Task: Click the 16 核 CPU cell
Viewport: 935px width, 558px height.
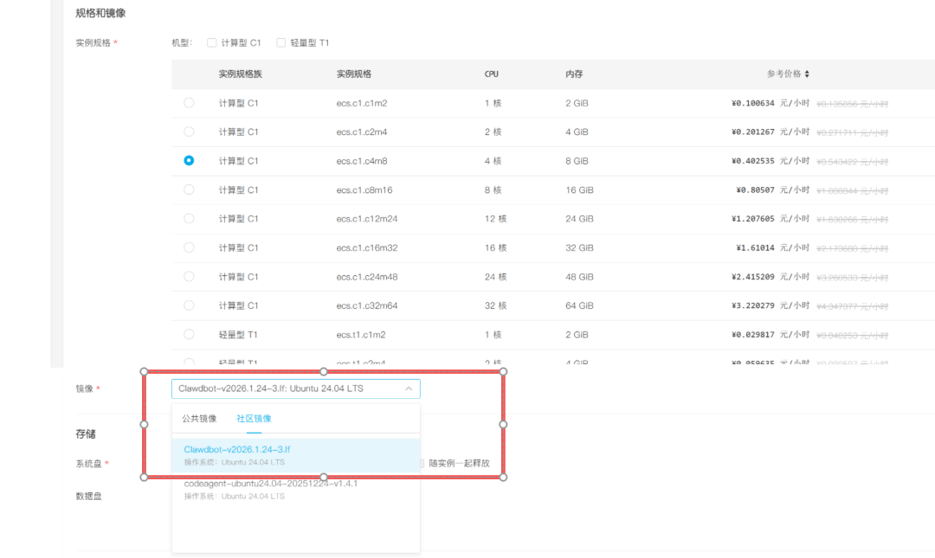Action: (495, 248)
